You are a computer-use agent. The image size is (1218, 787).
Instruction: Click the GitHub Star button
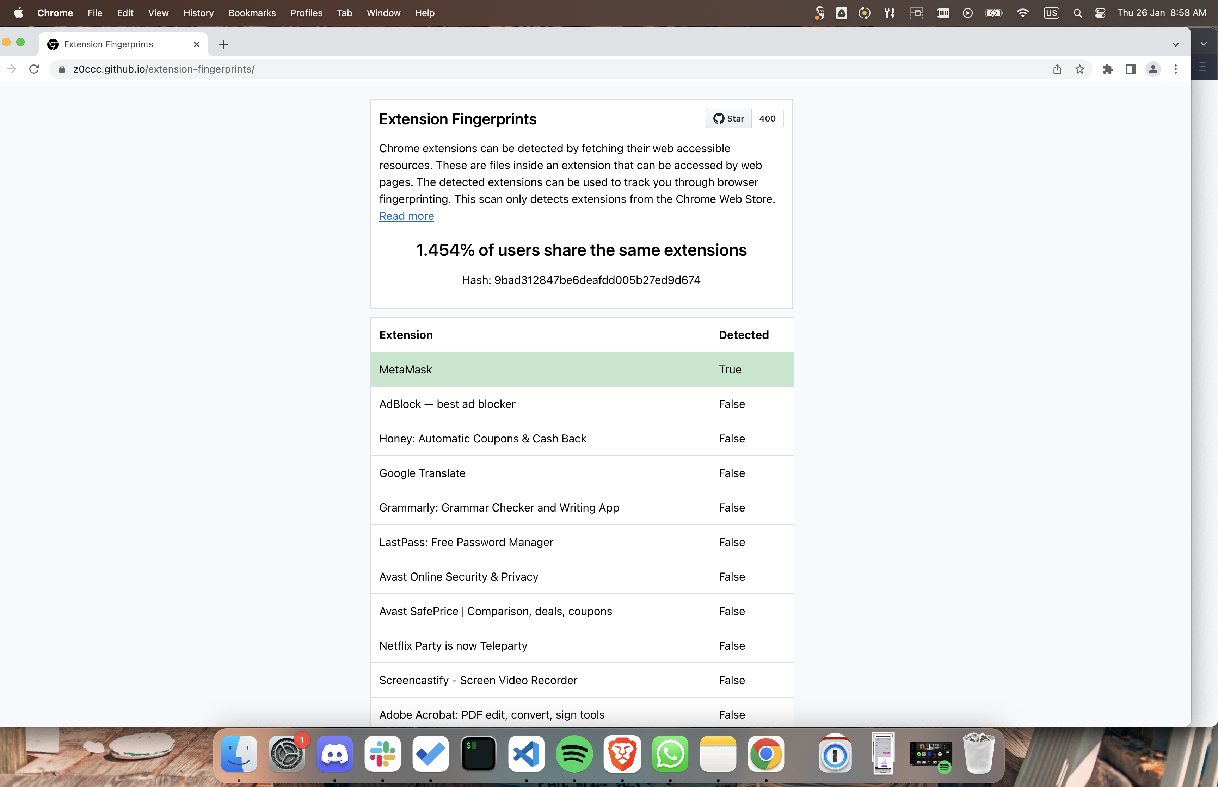click(728, 119)
